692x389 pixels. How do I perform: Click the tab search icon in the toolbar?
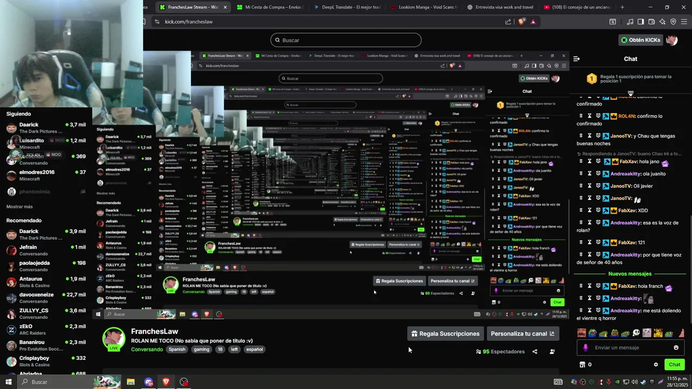pyautogui.click(x=613, y=22)
